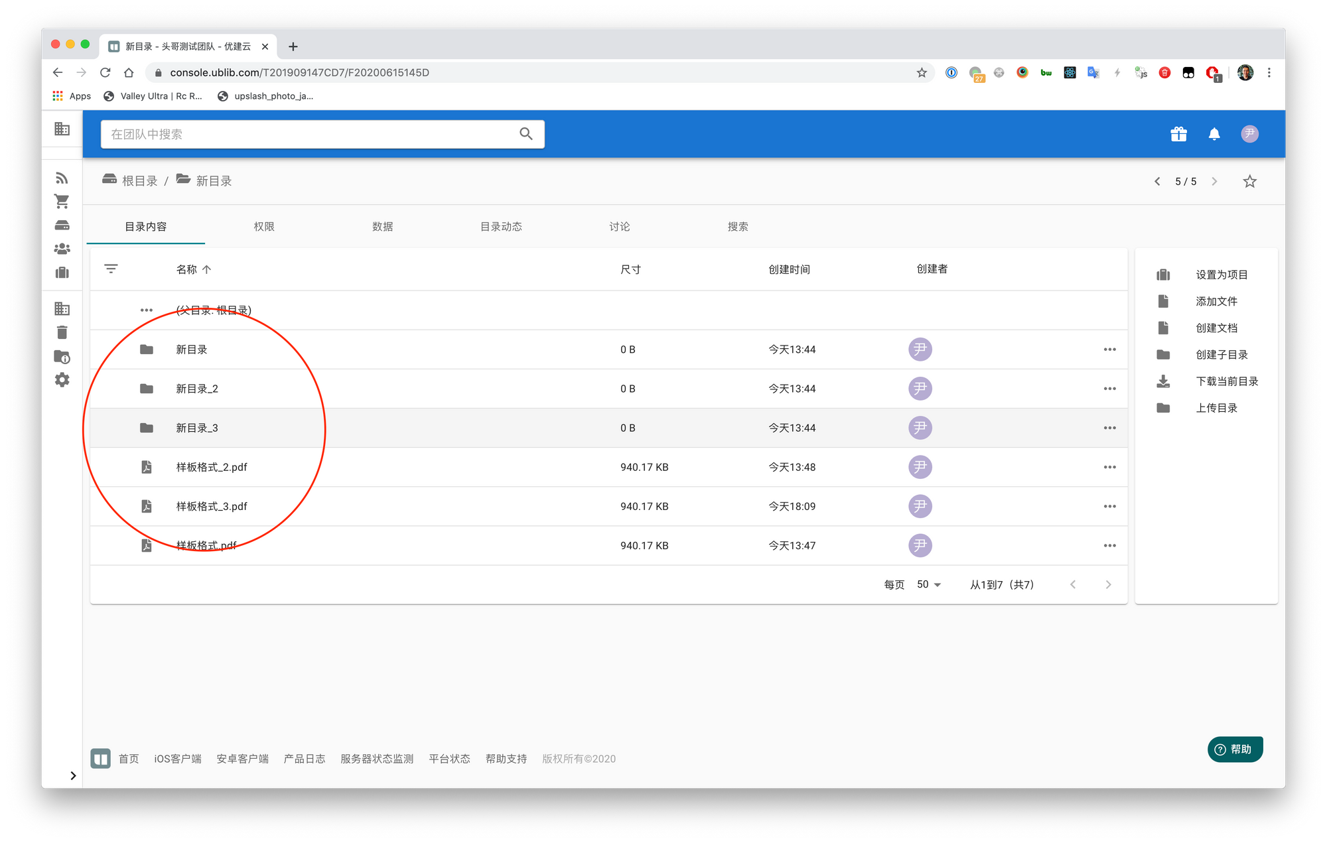The image size is (1327, 843).
Task: Open 样板格式_2.pdf file
Action: click(x=211, y=467)
